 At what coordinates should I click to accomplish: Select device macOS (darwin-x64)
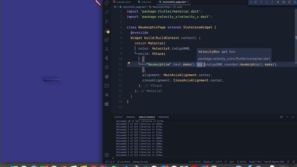(x=274, y=162)
